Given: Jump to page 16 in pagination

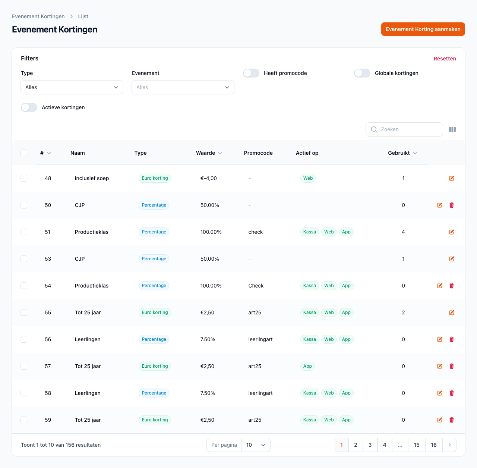Looking at the screenshot, I should 433,445.
